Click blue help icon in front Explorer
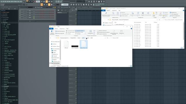This screenshot has width=186, height=104. pyautogui.click(x=131, y=29)
